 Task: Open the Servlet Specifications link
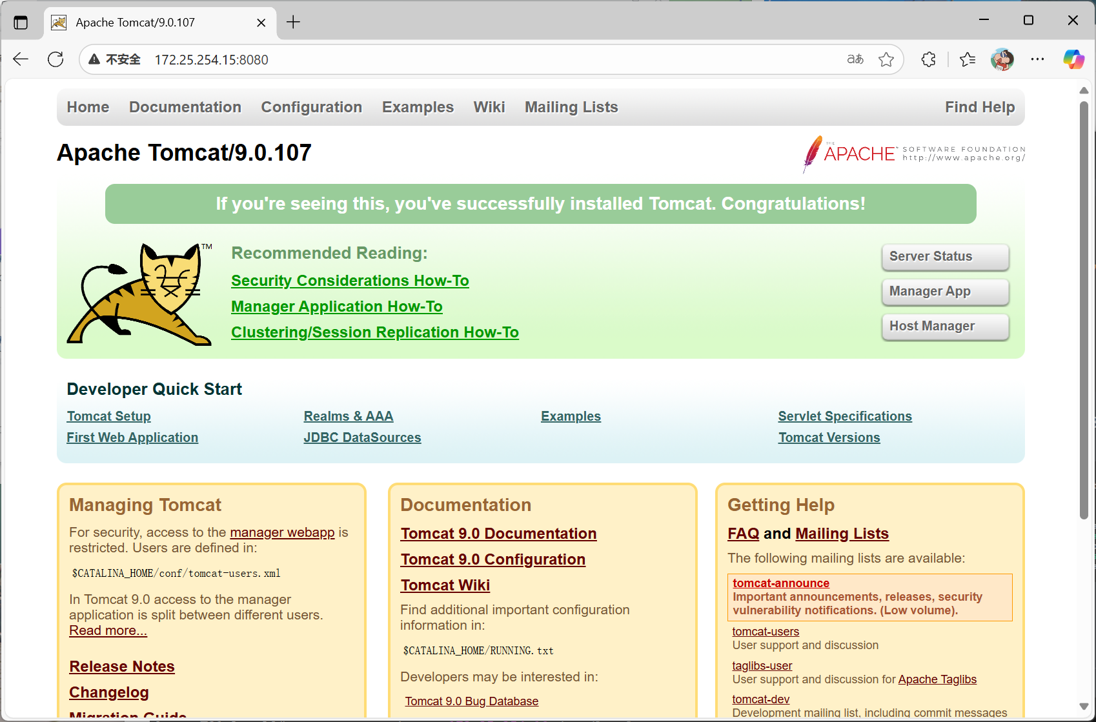(x=845, y=416)
